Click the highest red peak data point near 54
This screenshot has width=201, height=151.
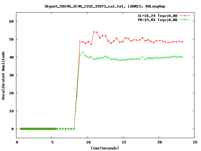pyautogui.click(x=94, y=32)
